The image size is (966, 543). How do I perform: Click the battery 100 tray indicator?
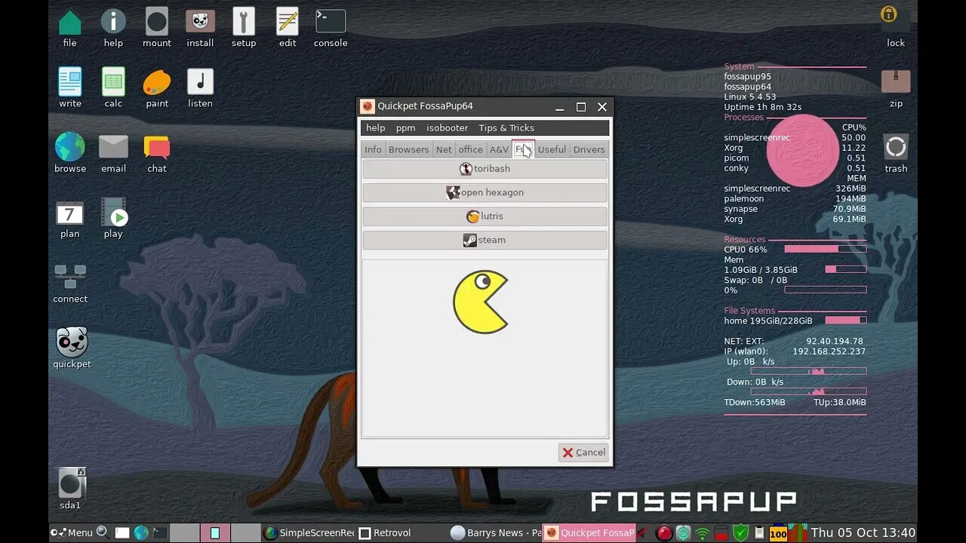[x=778, y=533]
